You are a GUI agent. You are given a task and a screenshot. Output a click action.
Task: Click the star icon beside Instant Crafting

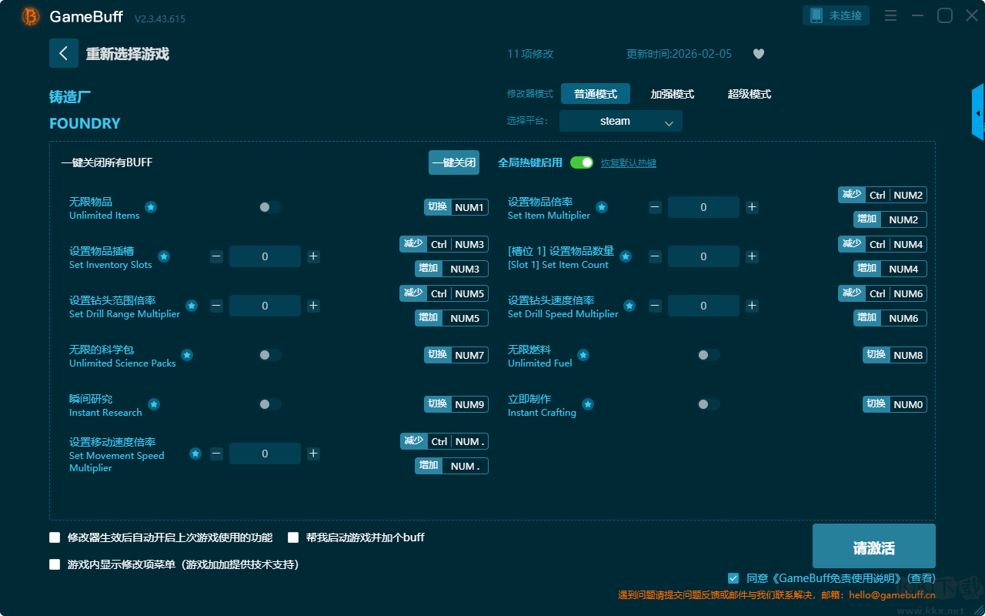point(588,404)
